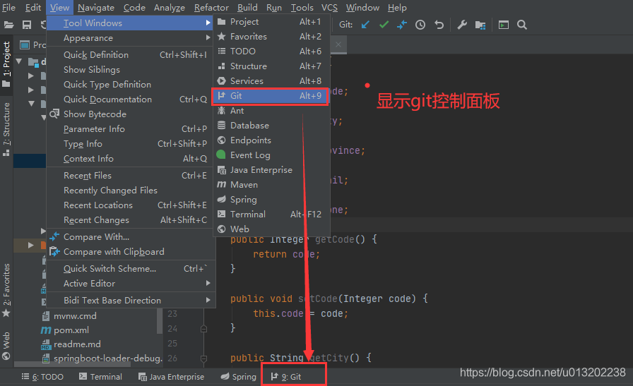Expand the Tool Windows submenu
633x386 pixels.
pos(130,23)
